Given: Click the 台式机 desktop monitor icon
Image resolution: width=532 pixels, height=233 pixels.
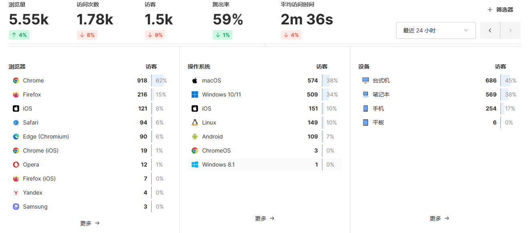Looking at the screenshot, I should (x=365, y=80).
